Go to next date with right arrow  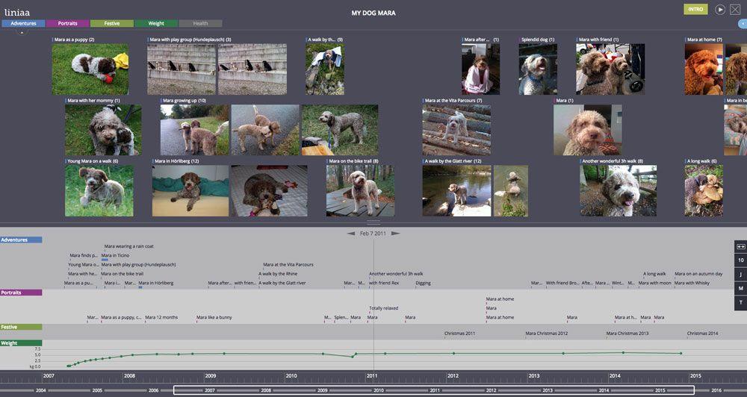pos(395,234)
